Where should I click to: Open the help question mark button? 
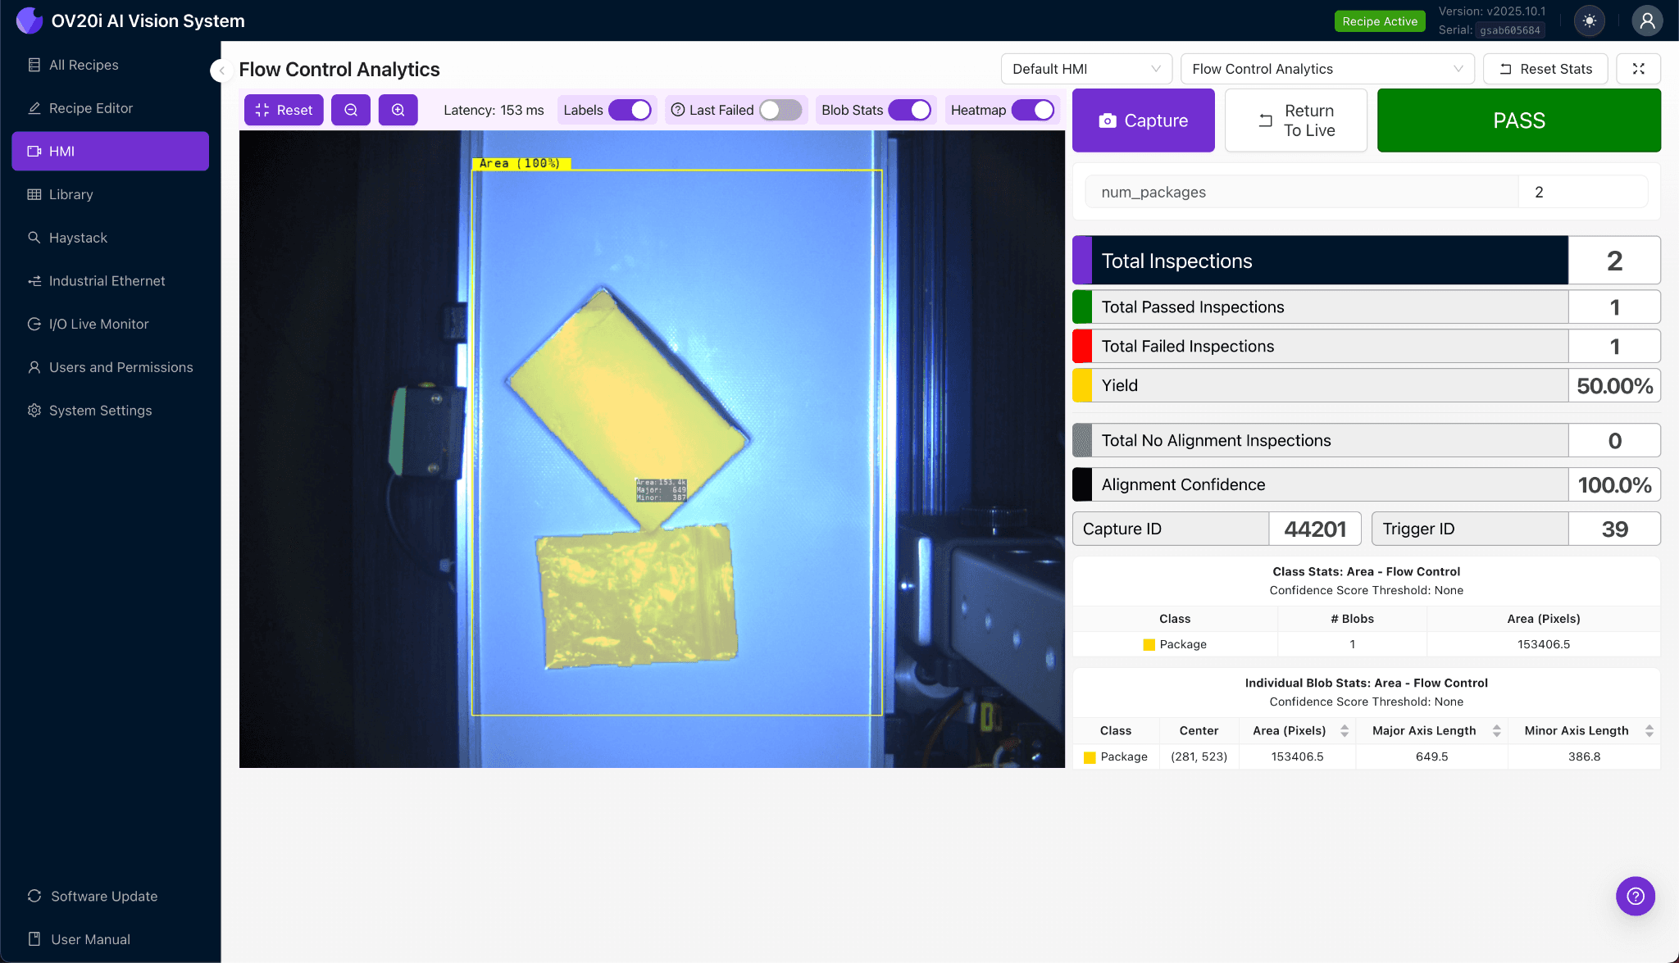point(1635,896)
